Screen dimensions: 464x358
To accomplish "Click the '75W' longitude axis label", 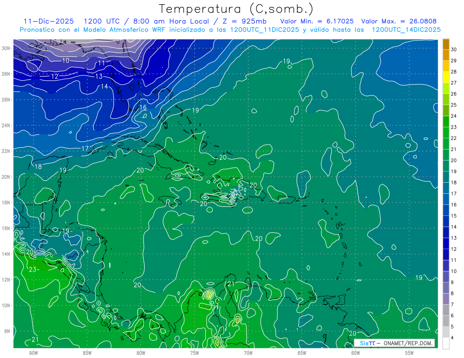I will (194, 353).
